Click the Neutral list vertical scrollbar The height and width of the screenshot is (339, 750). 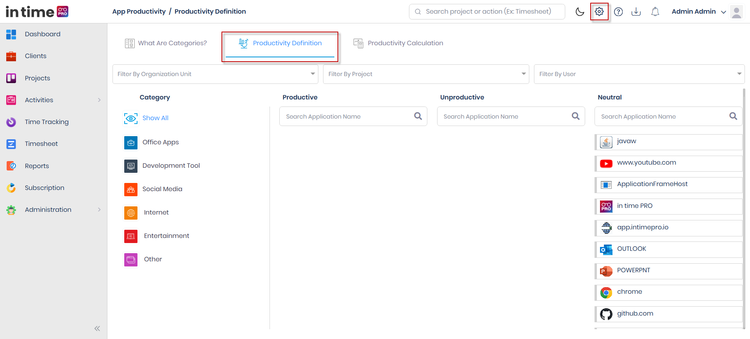point(744,209)
